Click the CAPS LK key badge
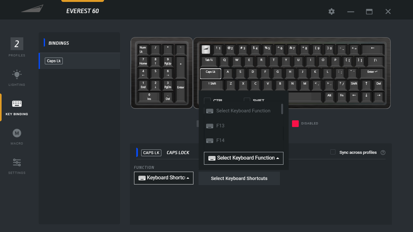This screenshot has height=232, width=413. point(151,153)
